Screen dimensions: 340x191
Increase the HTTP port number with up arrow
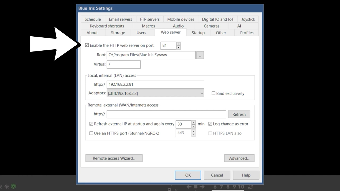pos(178,44)
